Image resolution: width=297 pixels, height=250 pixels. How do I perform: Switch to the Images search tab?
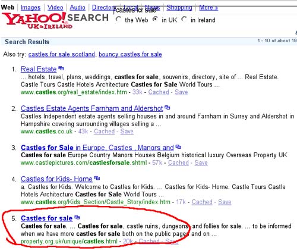30,8
